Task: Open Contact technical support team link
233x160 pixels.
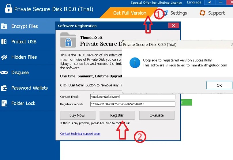Action: (x=80, y=134)
